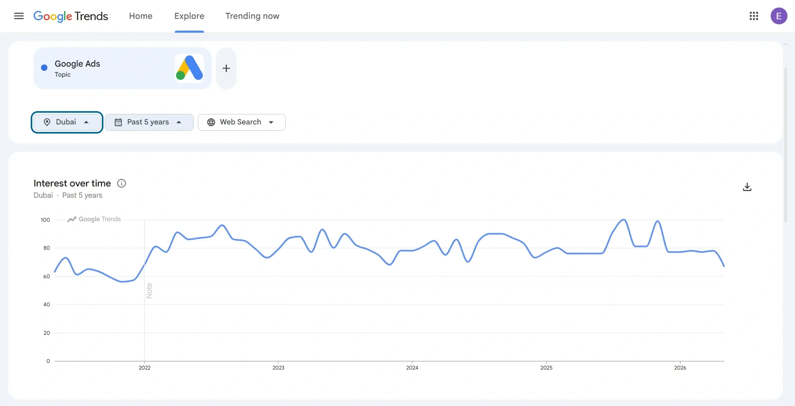Open the Past 5 years dropdown

149,122
